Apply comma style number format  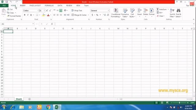(x=100, y=15)
